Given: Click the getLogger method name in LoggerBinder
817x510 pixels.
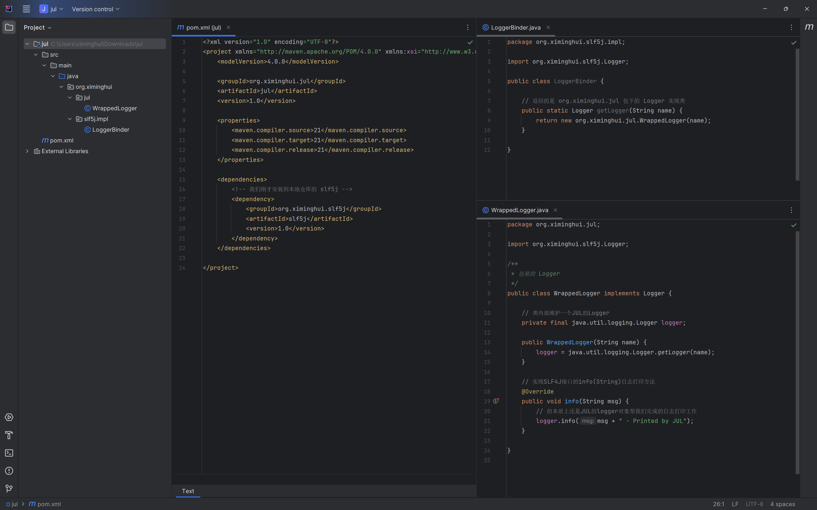Looking at the screenshot, I should click(x=613, y=111).
